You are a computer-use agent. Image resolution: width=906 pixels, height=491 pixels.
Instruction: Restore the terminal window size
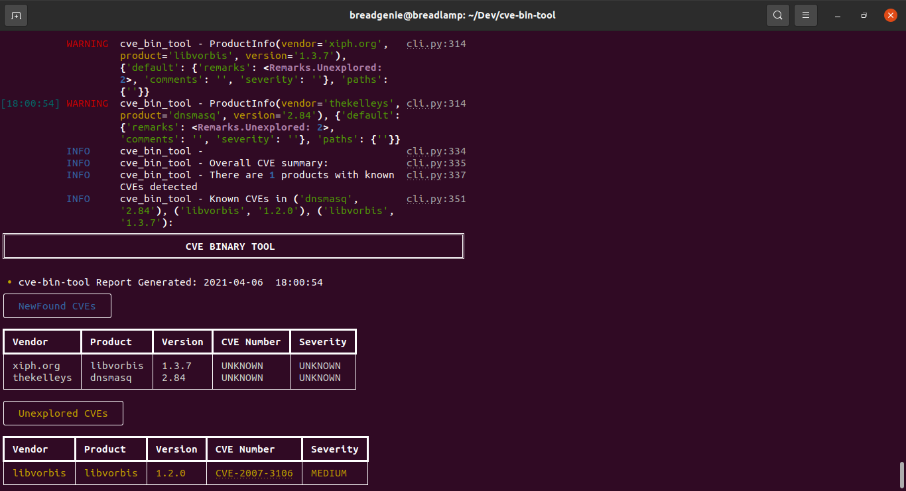tap(864, 15)
